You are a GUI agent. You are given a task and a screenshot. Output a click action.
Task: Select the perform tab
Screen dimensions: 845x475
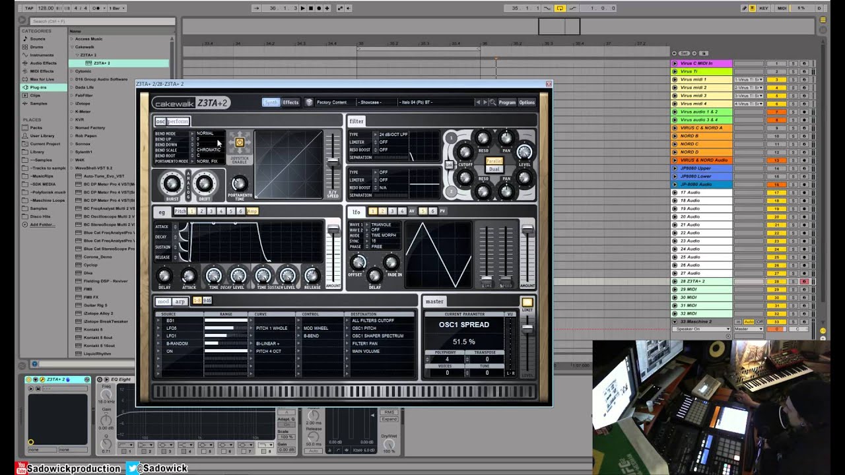click(178, 121)
